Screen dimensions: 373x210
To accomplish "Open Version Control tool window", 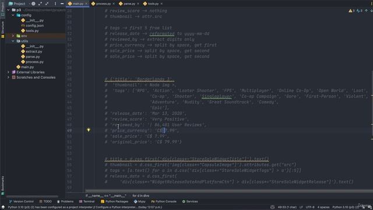I will click(22, 201).
